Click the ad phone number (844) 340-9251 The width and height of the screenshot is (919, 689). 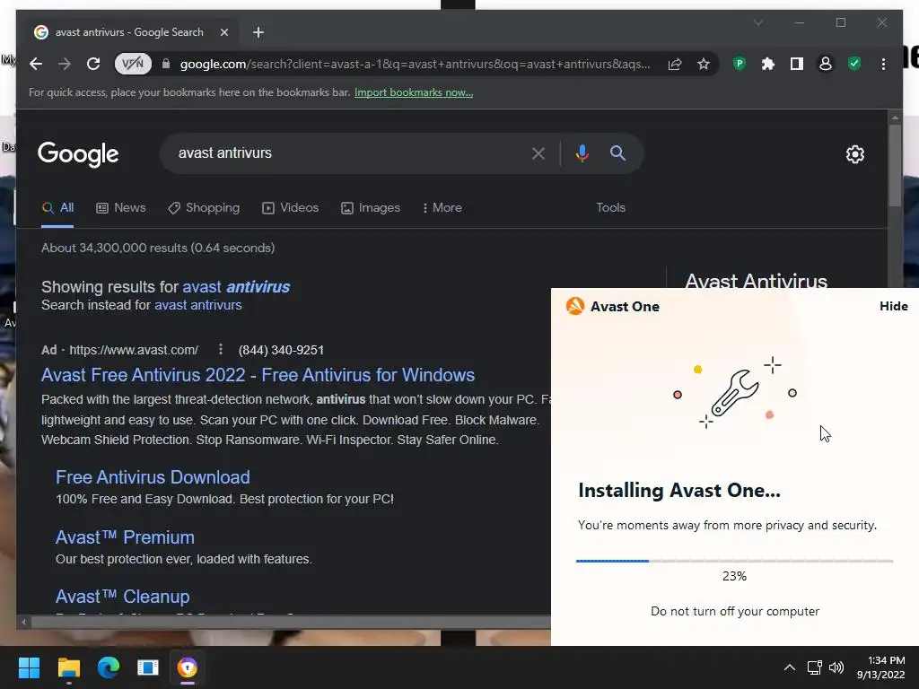pyautogui.click(x=281, y=350)
